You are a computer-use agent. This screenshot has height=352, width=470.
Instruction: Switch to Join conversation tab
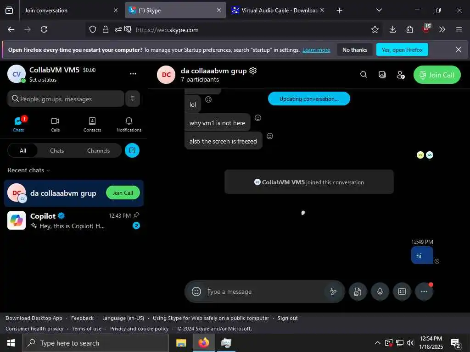pos(70,10)
